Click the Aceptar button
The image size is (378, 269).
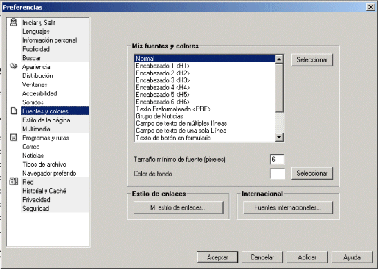pos(217,257)
